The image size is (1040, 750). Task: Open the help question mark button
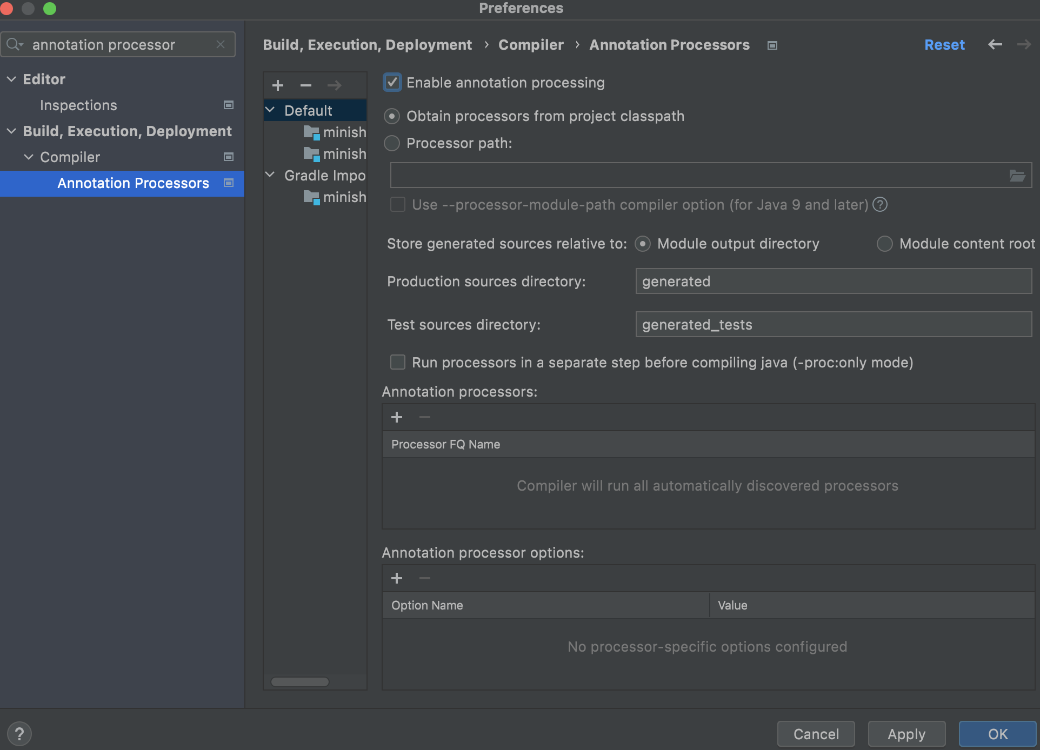click(x=19, y=734)
